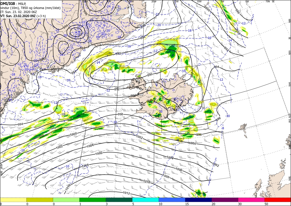
Task: Click the purple 20–30 mm legend segment
Action: tap(225, 200)
